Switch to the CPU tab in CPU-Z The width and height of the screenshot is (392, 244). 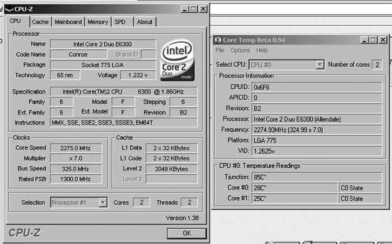(15, 21)
